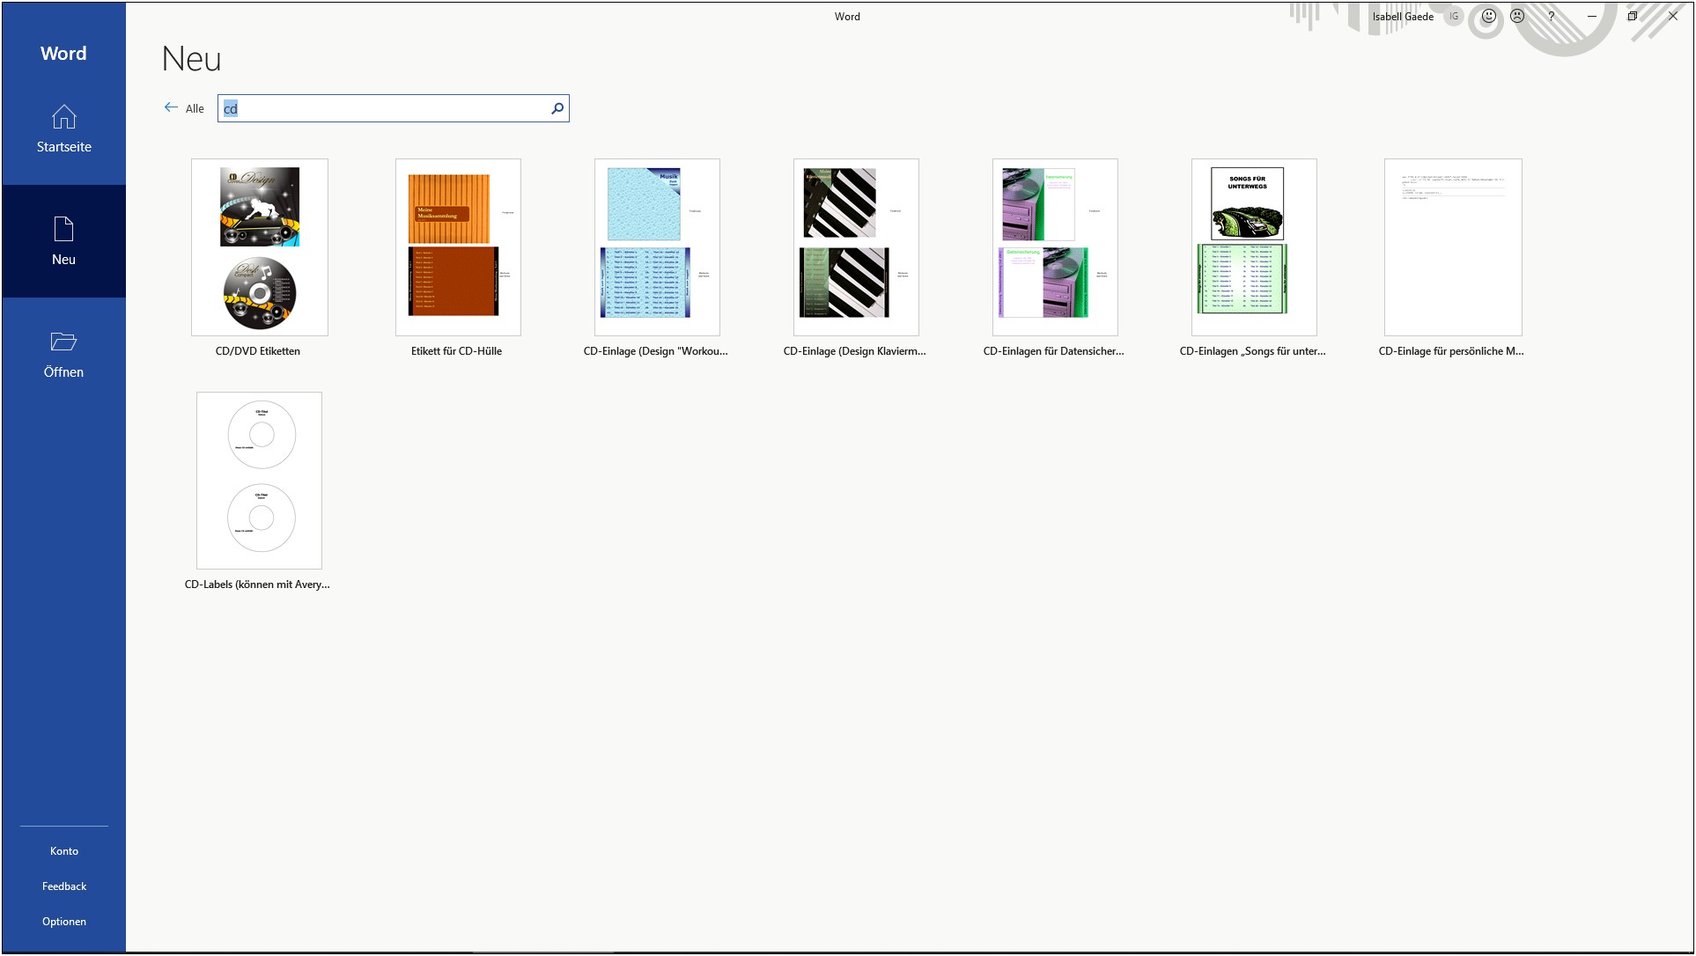Click the 'CD-Einlagen für Datensicher...' caption

tap(1054, 351)
